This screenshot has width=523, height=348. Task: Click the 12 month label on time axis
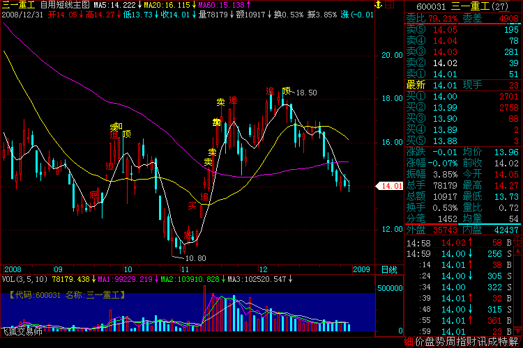click(264, 269)
